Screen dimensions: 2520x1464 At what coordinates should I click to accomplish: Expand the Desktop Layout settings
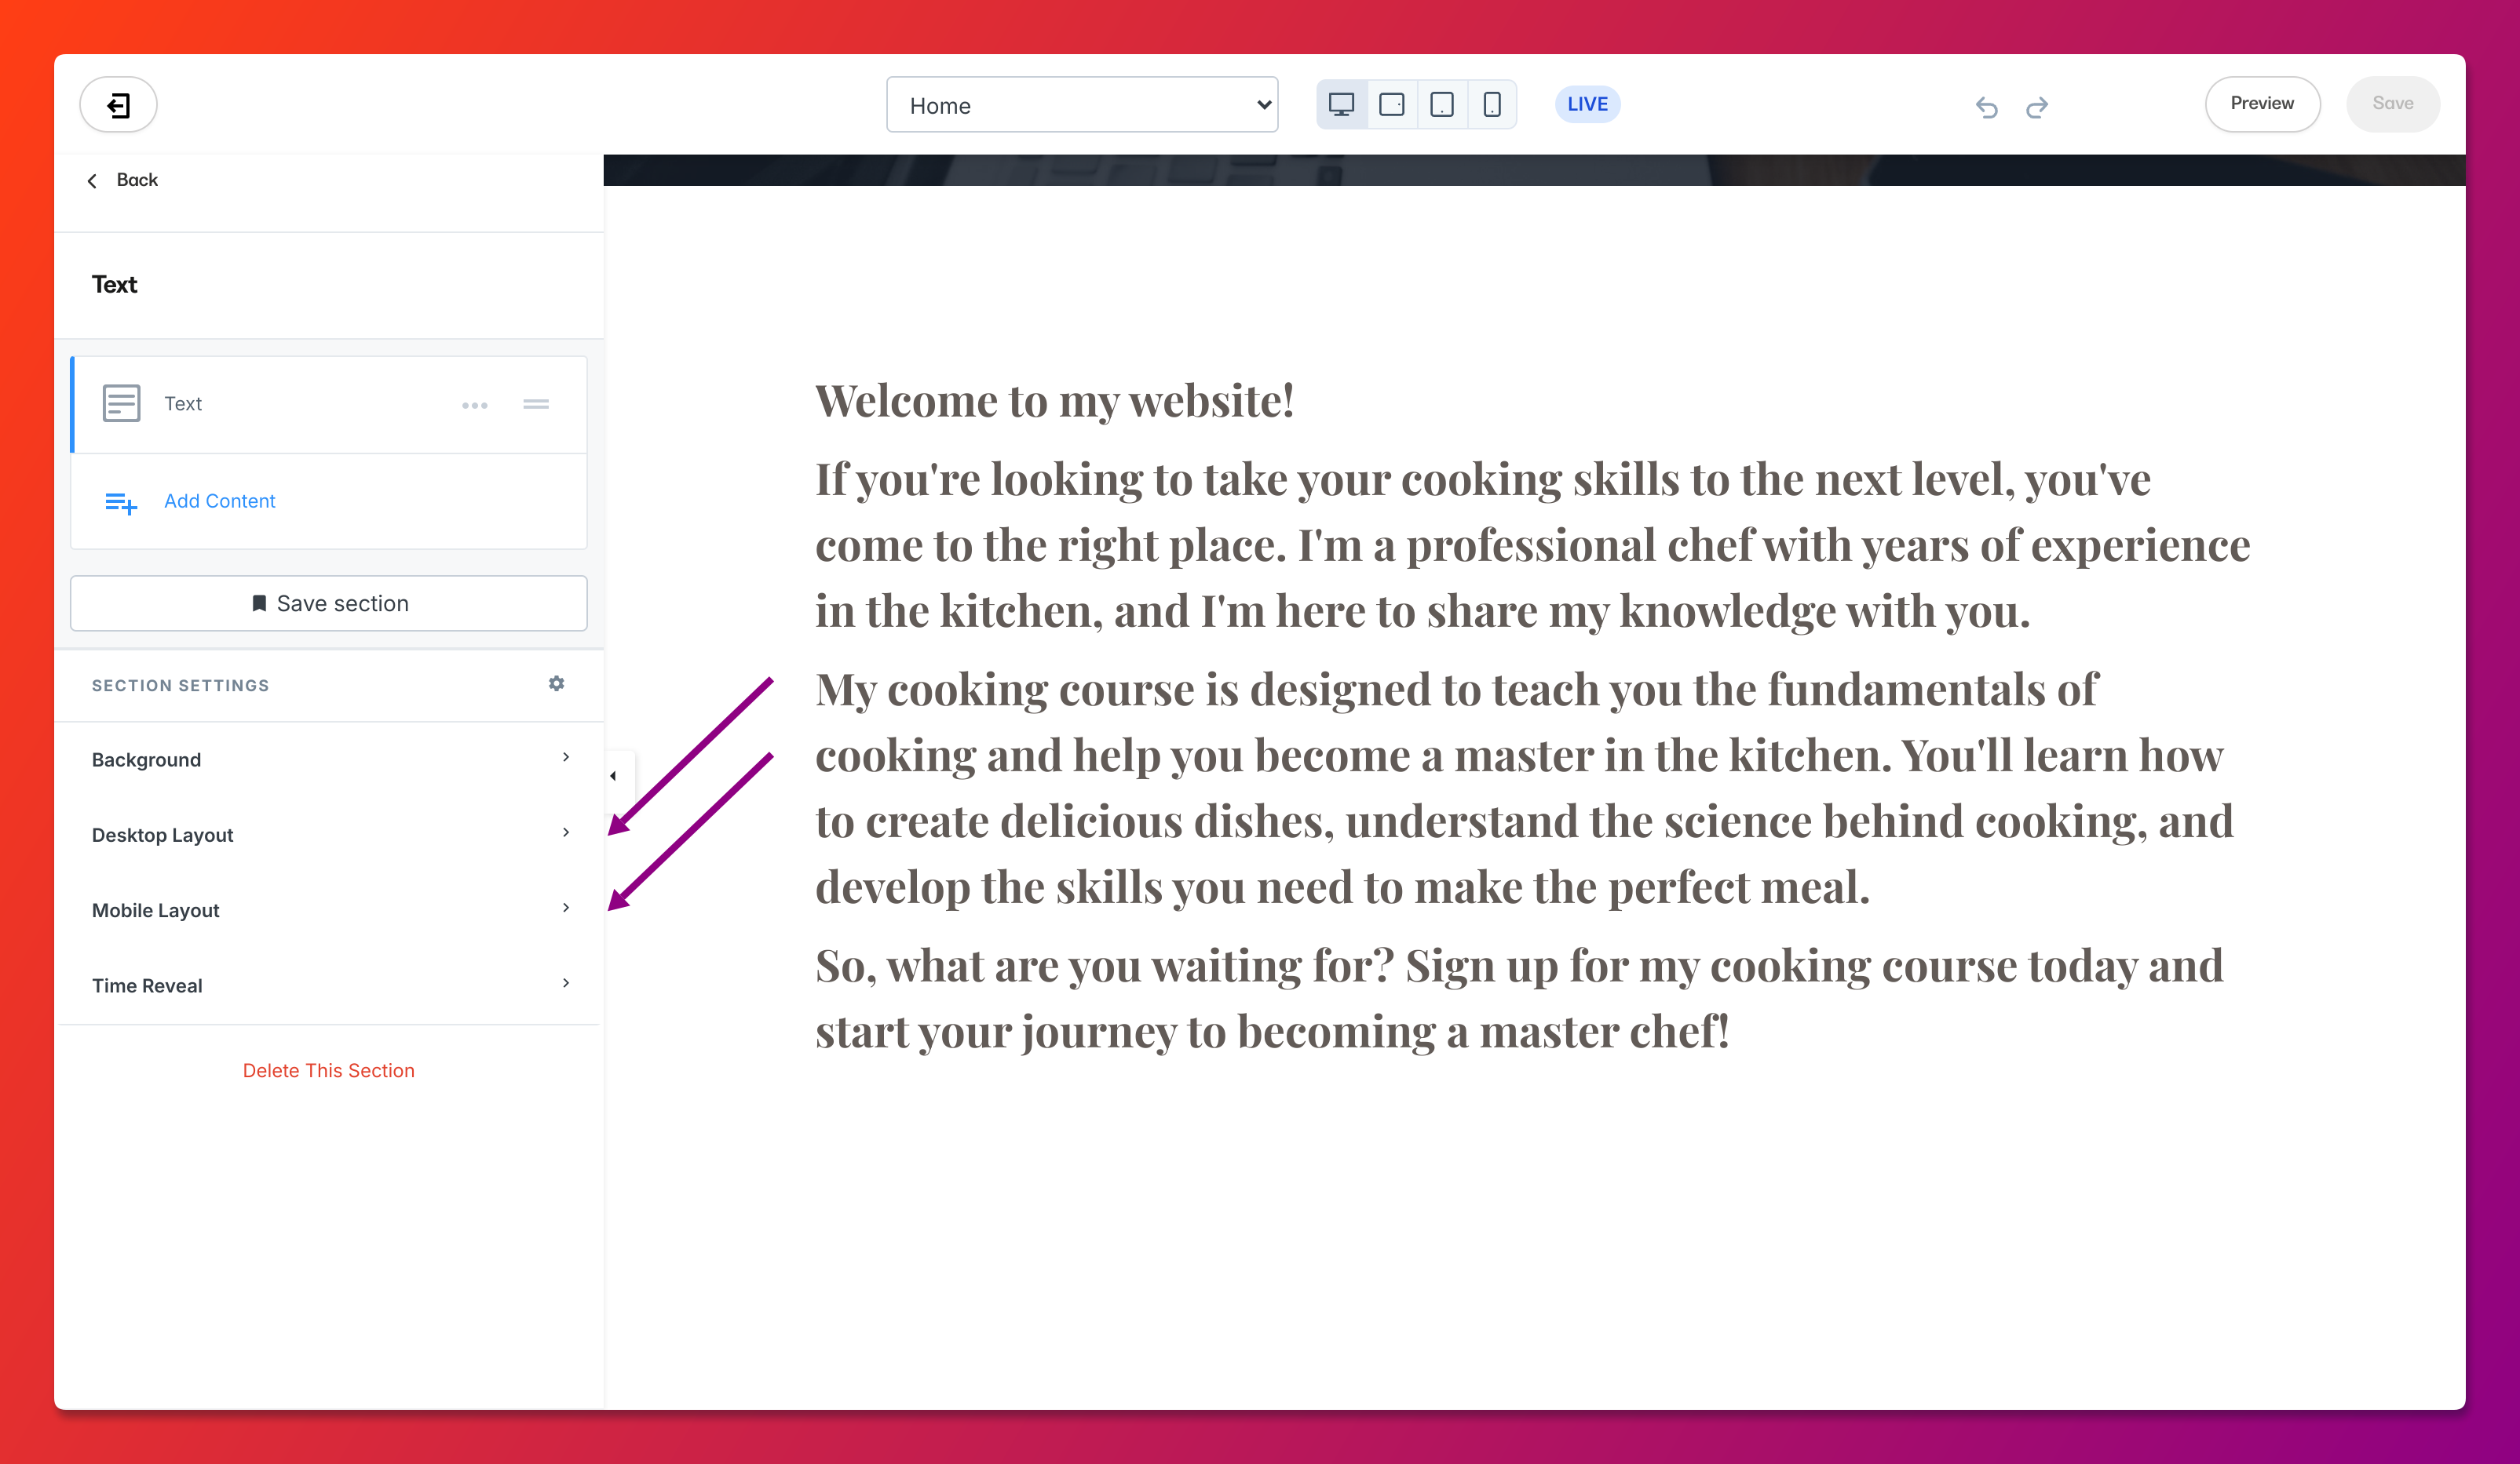329,835
